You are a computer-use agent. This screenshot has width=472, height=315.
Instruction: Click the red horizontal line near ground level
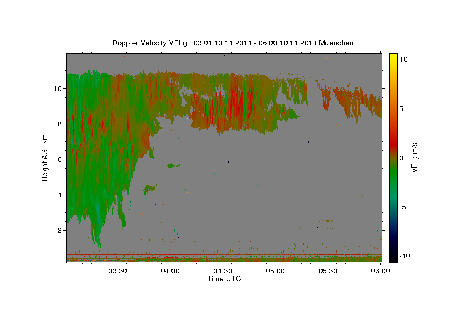click(224, 254)
